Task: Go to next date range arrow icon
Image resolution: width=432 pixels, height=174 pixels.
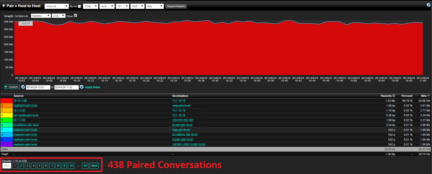Action: pos(82,87)
